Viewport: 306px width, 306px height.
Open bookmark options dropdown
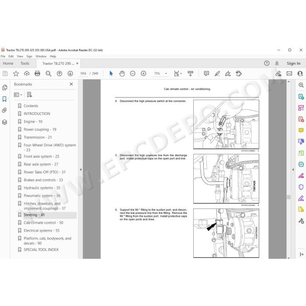[18, 95]
